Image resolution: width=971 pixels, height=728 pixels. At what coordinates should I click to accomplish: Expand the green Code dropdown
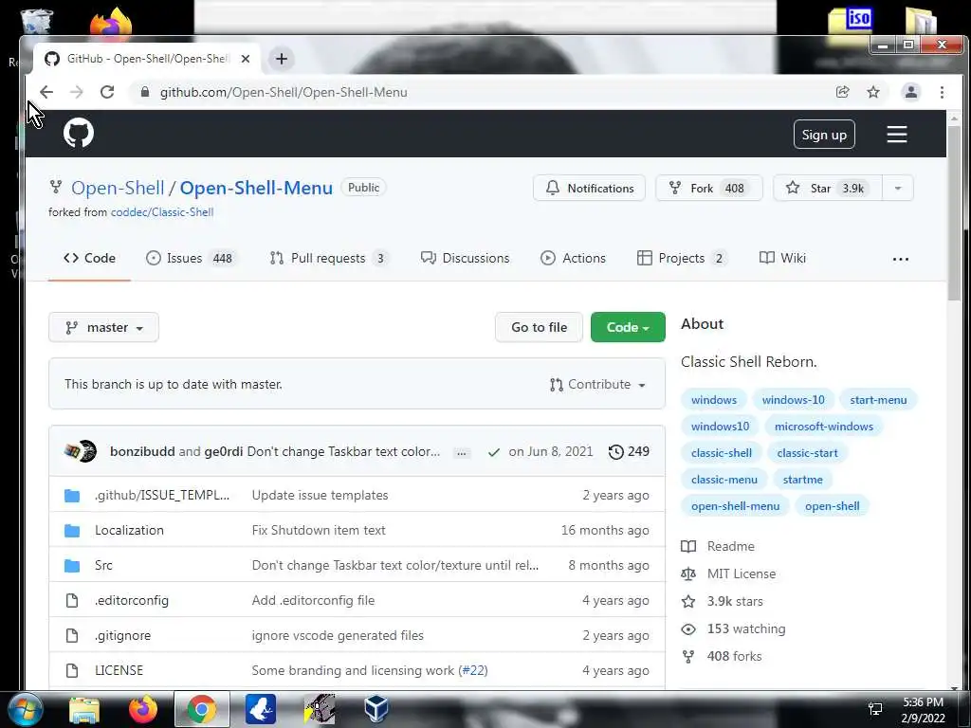coord(628,327)
